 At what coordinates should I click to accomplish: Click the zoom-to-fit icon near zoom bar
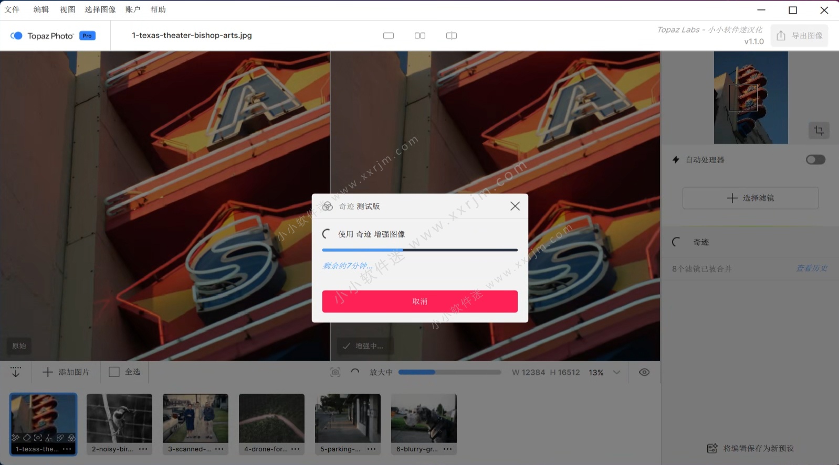tap(335, 372)
